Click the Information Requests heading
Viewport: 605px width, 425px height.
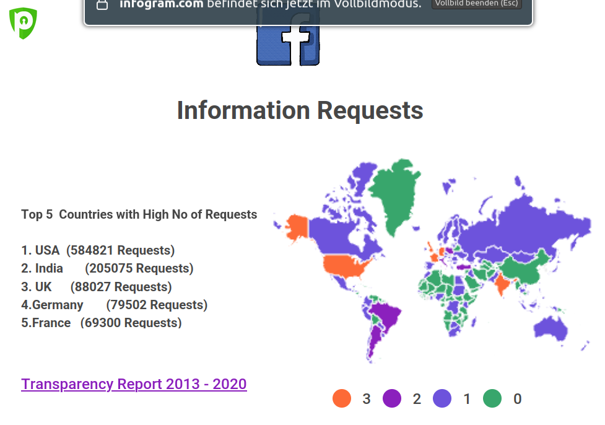tap(300, 111)
